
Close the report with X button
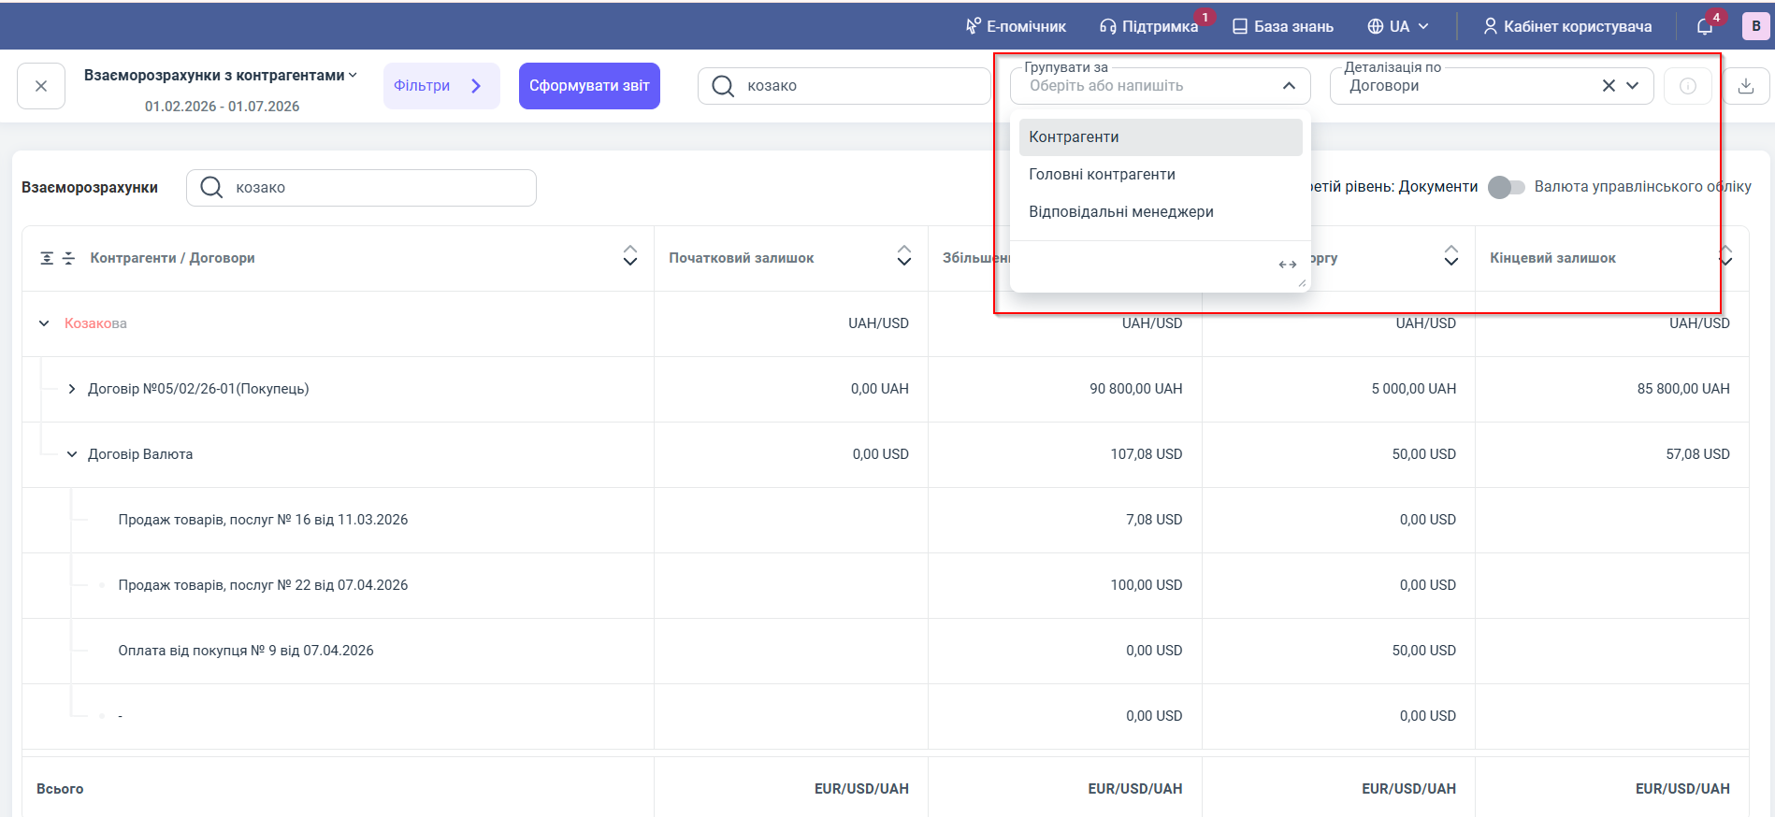(x=41, y=86)
